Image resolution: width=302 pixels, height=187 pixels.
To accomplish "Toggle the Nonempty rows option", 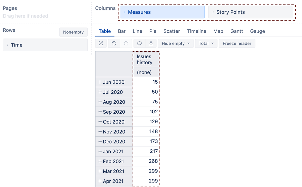I will coord(73,32).
